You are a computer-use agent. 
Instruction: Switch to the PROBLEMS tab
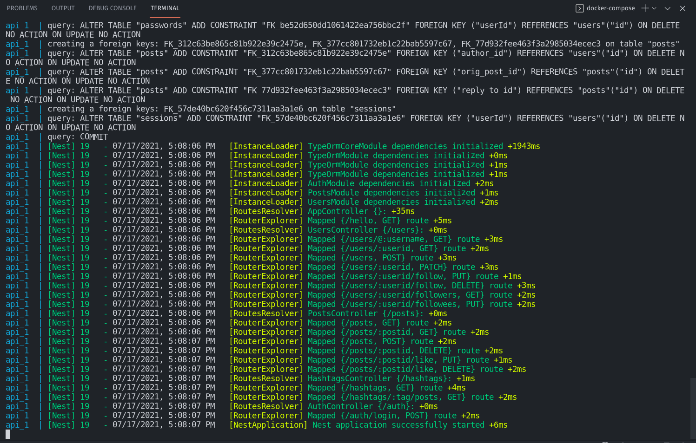coord(22,8)
